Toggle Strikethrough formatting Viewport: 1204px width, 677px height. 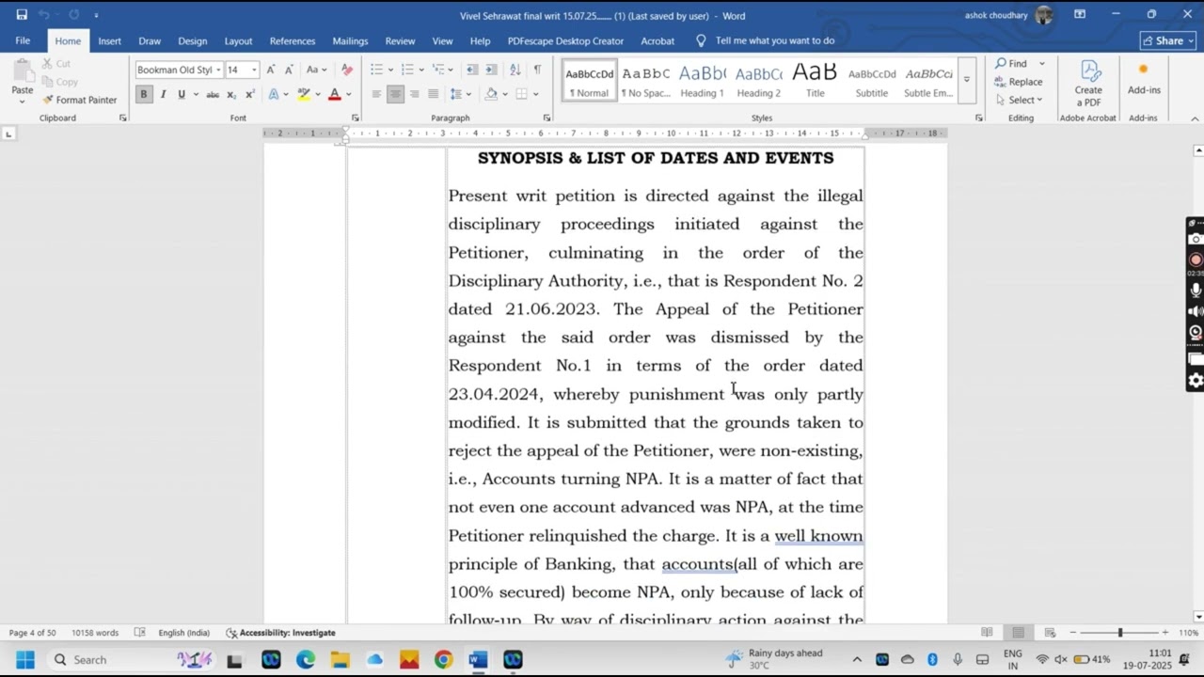(213, 94)
